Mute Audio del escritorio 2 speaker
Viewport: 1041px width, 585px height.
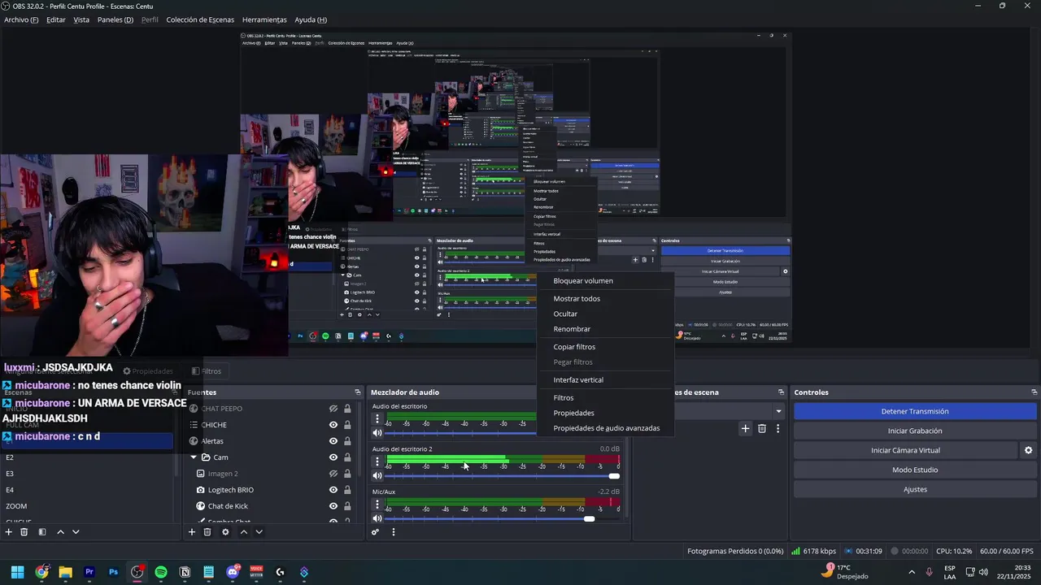[x=377, y=476]
